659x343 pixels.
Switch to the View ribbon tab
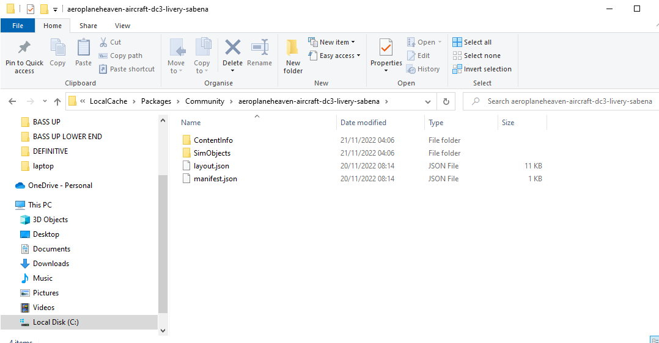(x=122, y=26)
